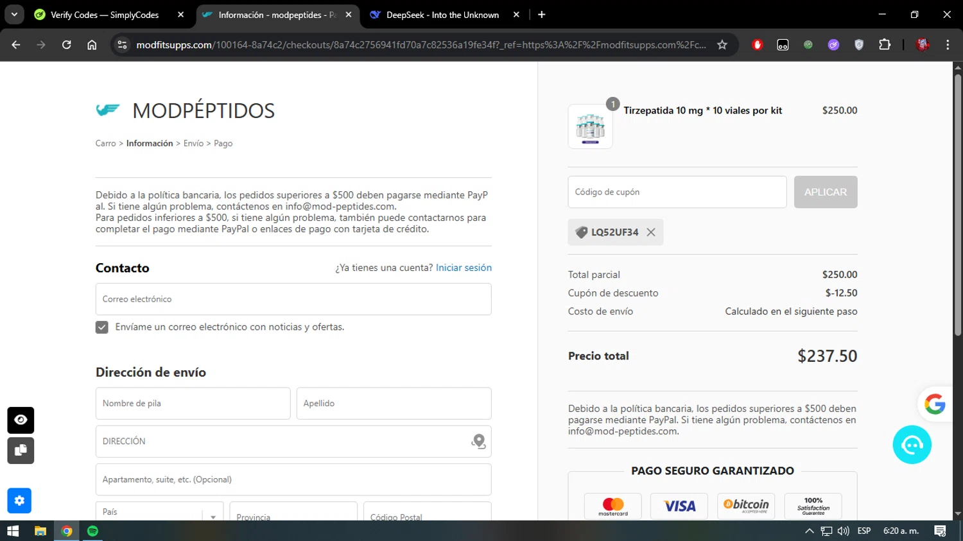Open the teal chat support bubble

click(x=912, y=445)
